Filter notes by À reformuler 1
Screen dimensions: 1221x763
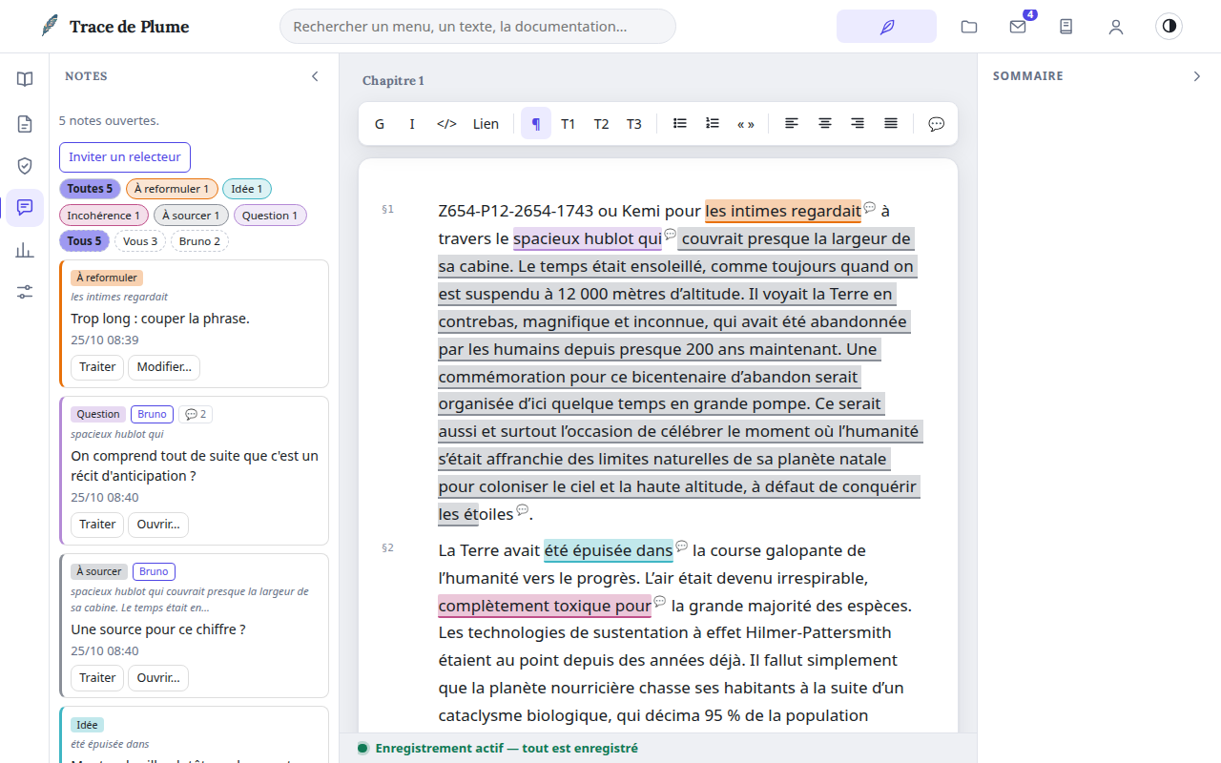tap(172, 189)
